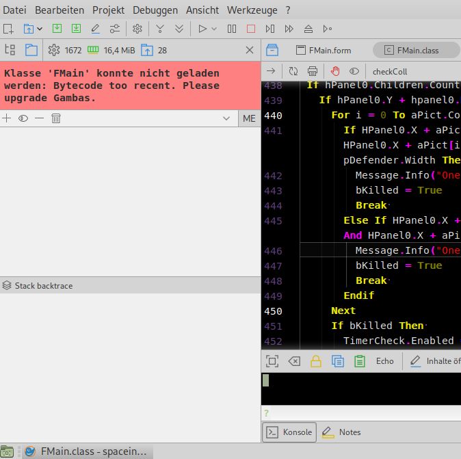Image resolution: width=461 pixels, height=459 pixels.
Task: Click the run to cursor icon
Action: (327, 29)
